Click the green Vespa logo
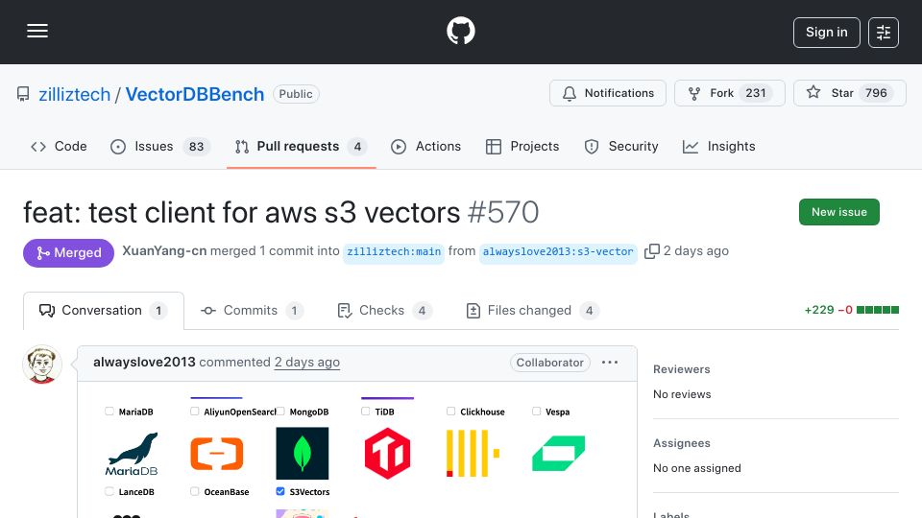This screenshot has width=922, height=518. coord(559,454)
